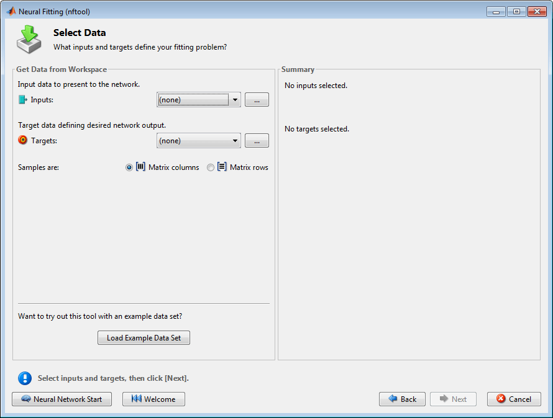Click the Inputs arrow icon

[x=23, y=100]
